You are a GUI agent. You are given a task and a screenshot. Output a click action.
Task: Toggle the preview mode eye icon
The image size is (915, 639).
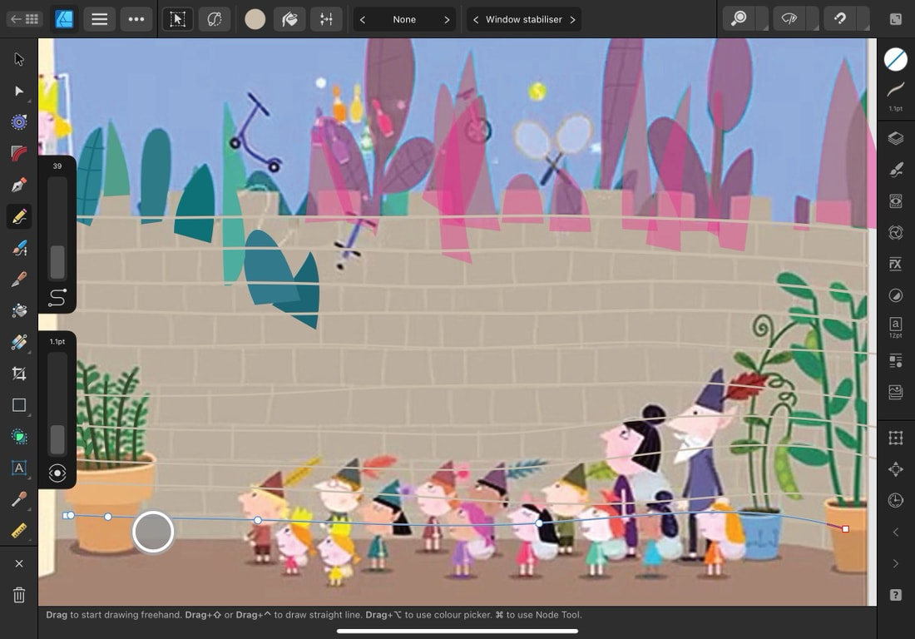point(789,18)
